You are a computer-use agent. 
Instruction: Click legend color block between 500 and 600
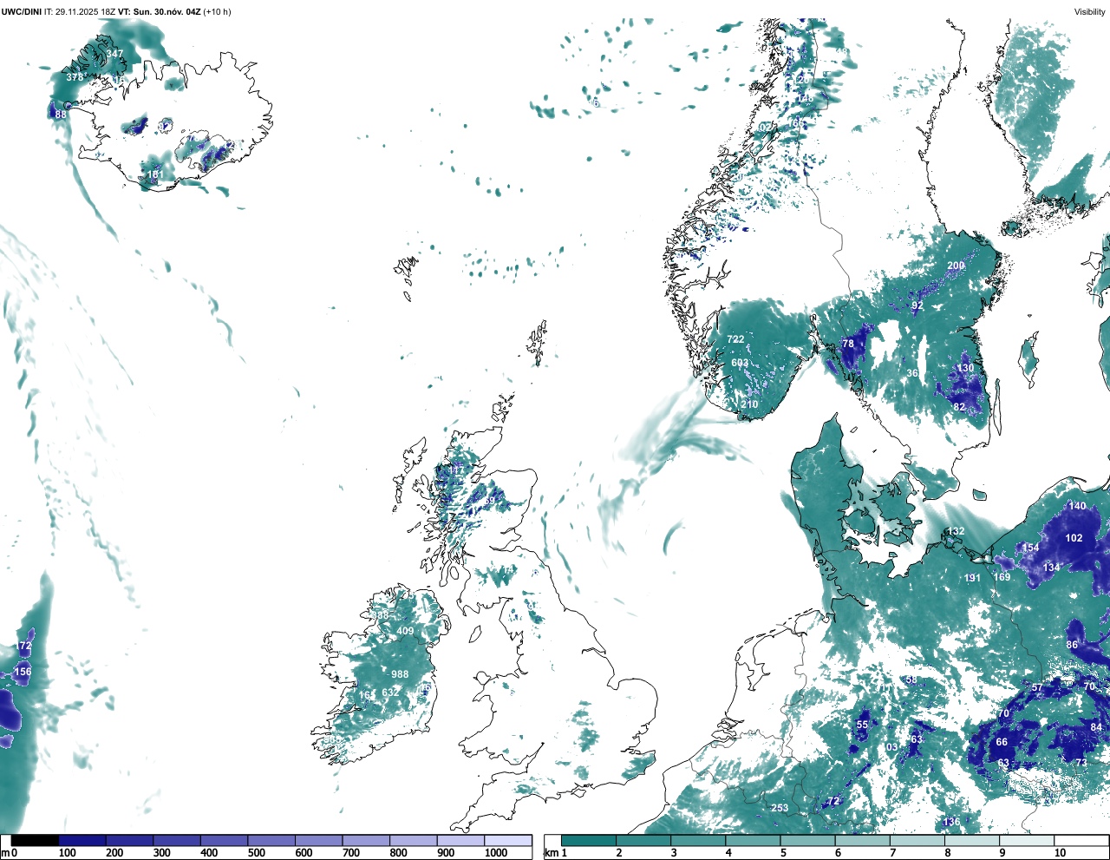(271, 841)
